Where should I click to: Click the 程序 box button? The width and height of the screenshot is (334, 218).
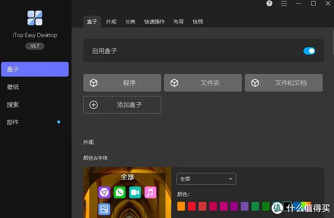[122, 83]
